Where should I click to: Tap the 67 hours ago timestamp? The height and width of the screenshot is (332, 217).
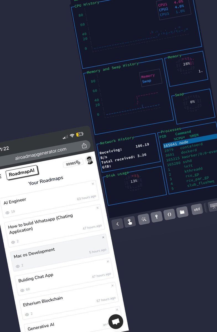pos(106,300)
